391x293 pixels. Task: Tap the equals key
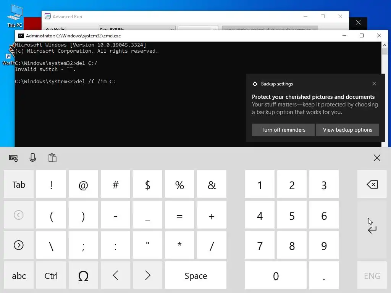click(179, 215)
